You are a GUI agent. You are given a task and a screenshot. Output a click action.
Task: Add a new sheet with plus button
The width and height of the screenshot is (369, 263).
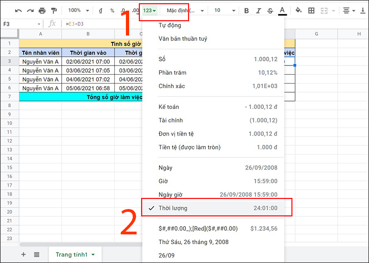[x=24, y=254]
